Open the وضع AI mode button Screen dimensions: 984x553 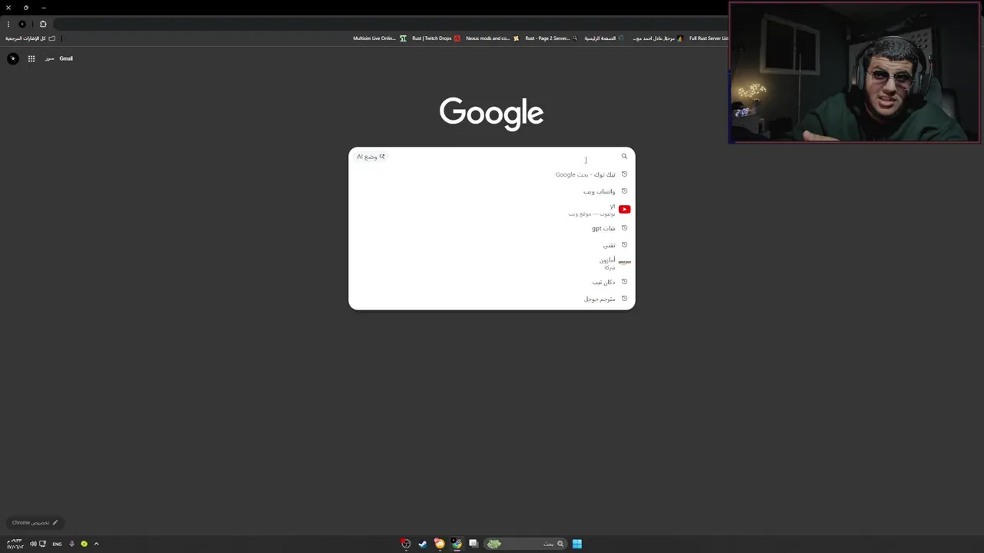371,157
